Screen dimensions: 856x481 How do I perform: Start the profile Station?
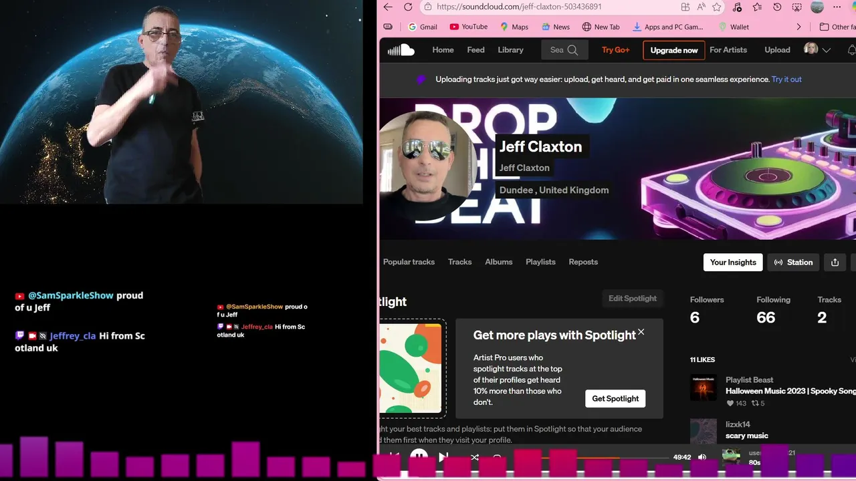tap(793, 263)
